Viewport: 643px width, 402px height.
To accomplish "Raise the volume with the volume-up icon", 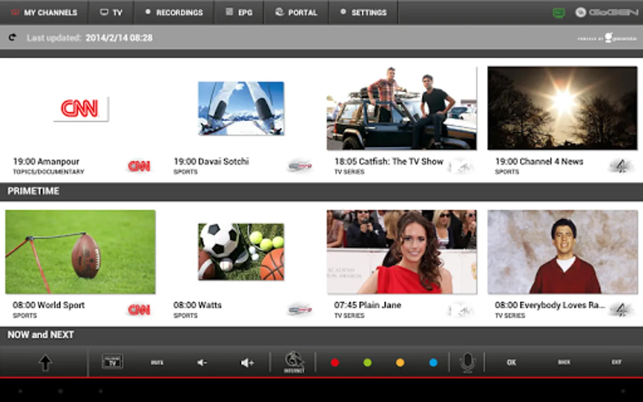I will click(247, 362).
